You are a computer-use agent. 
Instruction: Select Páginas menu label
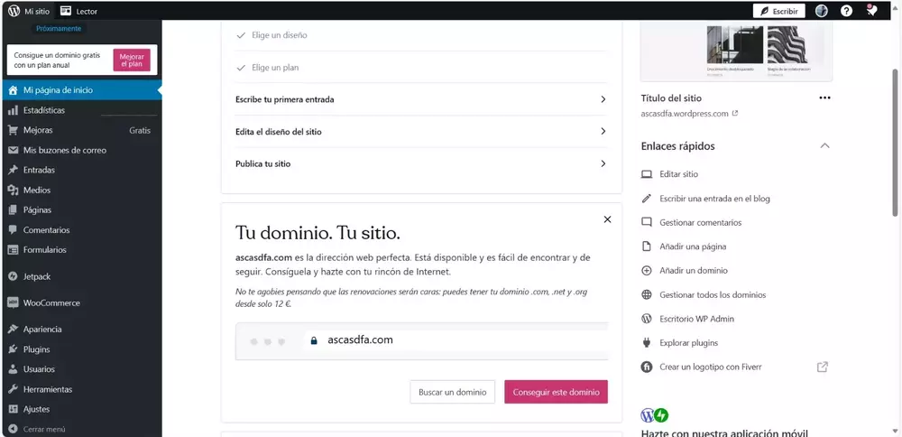click(x=37, y=210)
